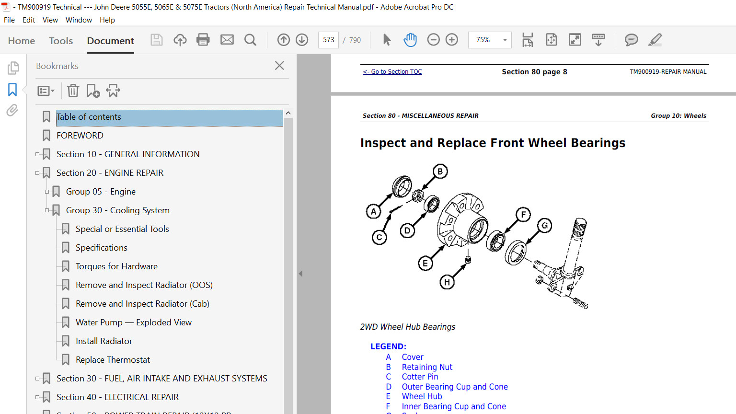
Task: Open the read mode keyboard icon
Action: pos(598,40)
